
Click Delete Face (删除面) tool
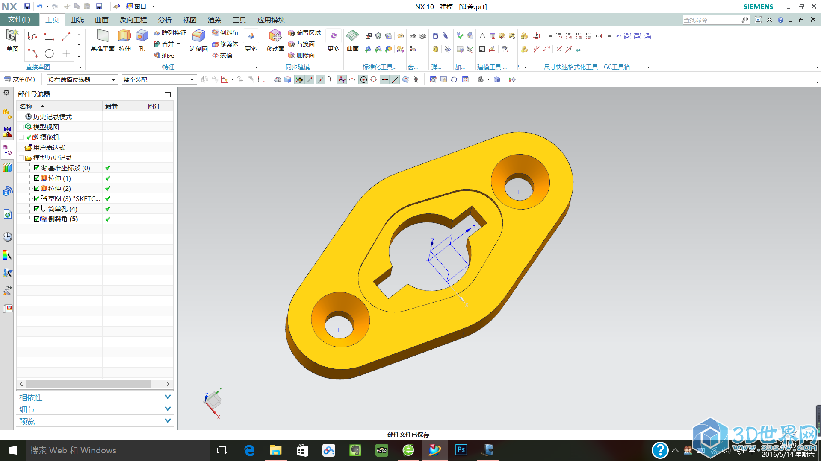(x=301, y=55)
